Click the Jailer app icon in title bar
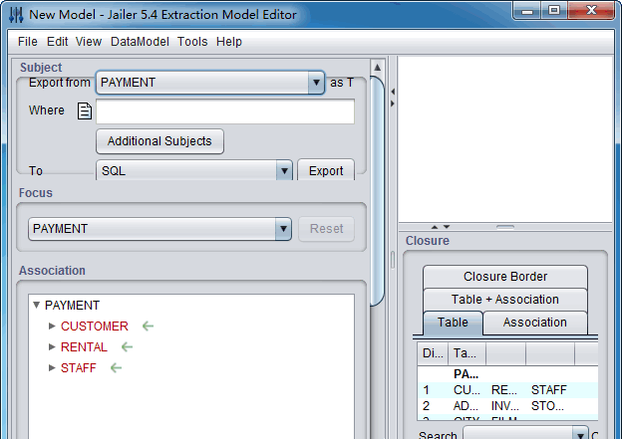The image size is (622, 439). (x=15, y=14)
